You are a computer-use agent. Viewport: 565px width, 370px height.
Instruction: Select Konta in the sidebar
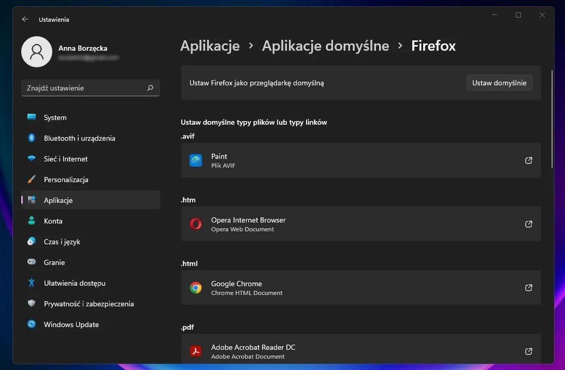(53, 221)
